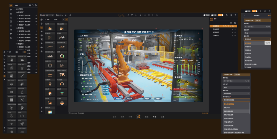The width and height of the screenshot is (277, 139).
Task: Expand the 客户端行为 dropdown showing 聚焦相机到对象
Action: [x=236, y=100]
